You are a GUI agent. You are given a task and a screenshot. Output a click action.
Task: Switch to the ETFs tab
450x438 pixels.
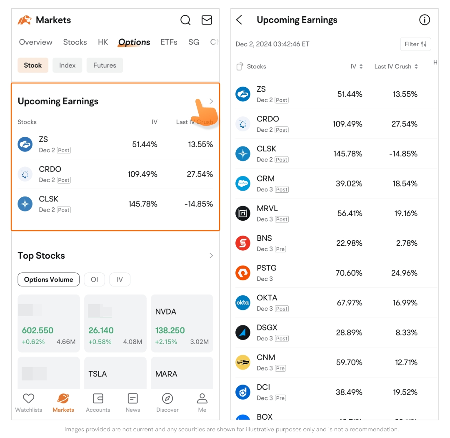click(169, 42)
